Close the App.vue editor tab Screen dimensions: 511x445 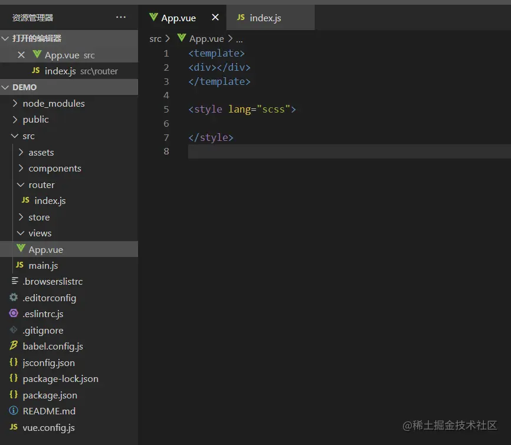click(215, 18)
